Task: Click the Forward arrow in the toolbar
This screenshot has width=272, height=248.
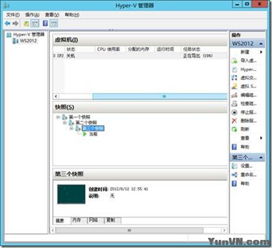Action: 16,23
